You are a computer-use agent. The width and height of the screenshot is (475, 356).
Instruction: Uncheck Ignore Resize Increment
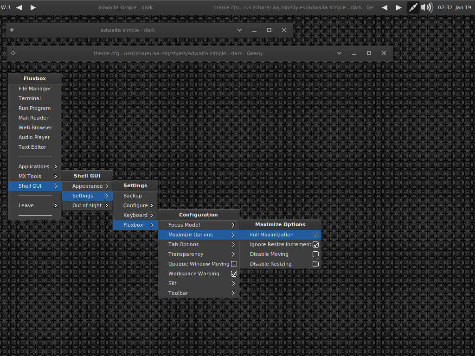click(x=315, y=244)
